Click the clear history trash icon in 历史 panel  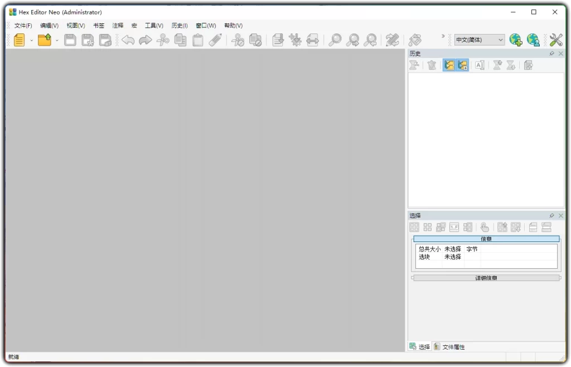tap(431, 65)
